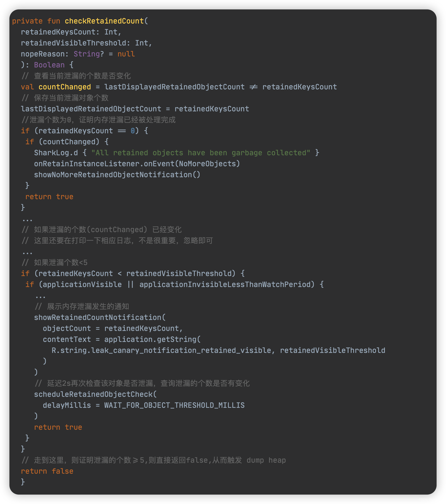Click the if (retainedKeysCount == 0) line
The height and width of the screenshot is (504, 446).
pyautogui.click(x=84, y=131)
